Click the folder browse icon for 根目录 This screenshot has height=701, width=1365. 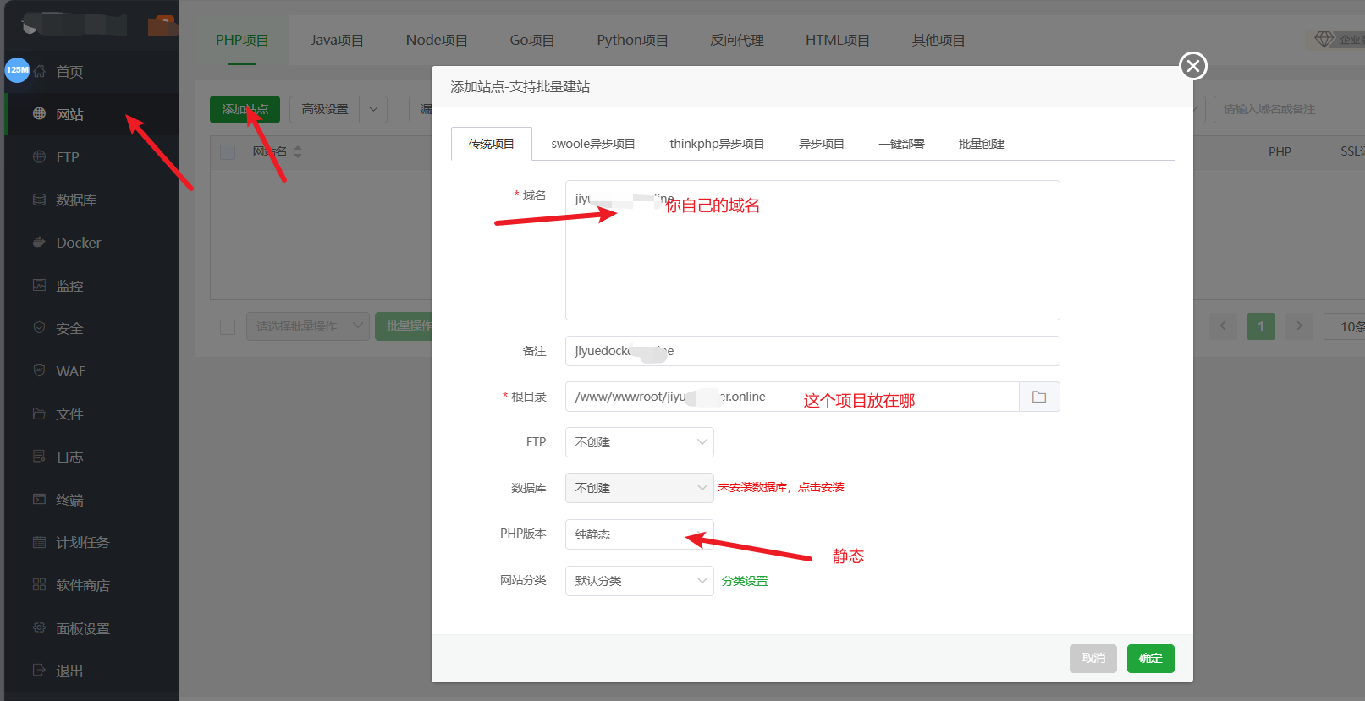[1039, 397]
